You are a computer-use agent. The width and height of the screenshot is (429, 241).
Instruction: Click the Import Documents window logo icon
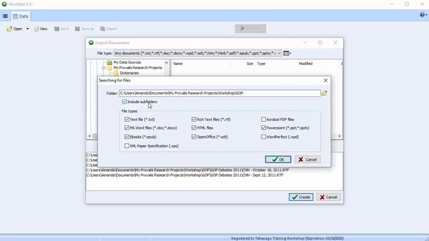[91, 43]
